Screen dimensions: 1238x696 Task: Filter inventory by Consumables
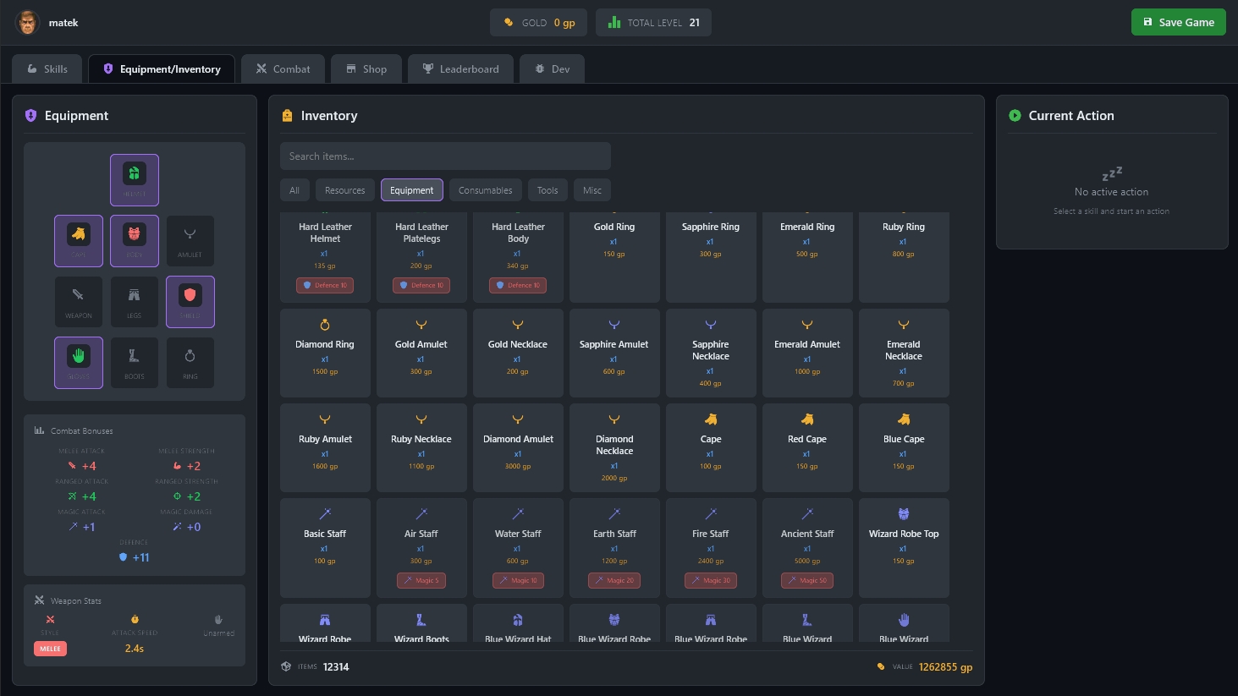pyautogui.click(x=485, y=190)
